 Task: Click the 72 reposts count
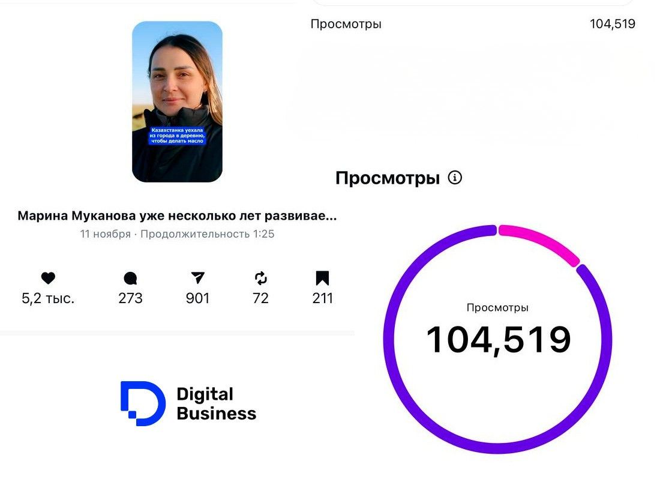click(260, 298)
